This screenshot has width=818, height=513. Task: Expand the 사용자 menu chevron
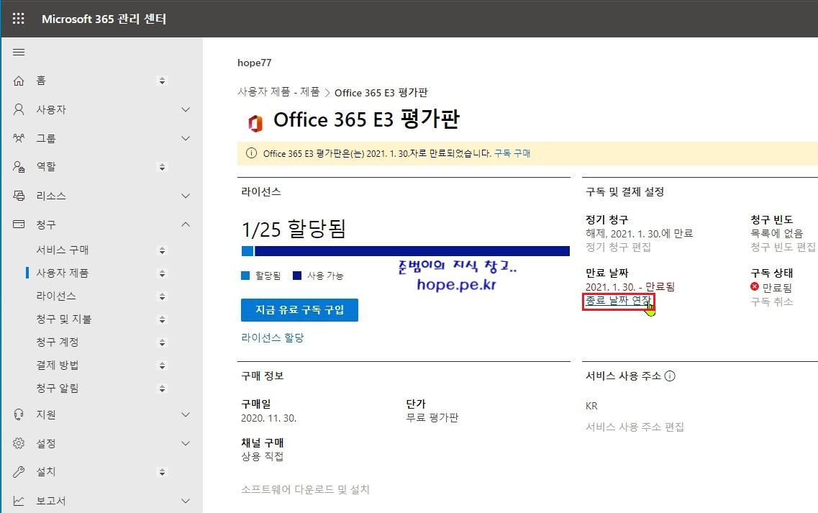point(186,109)
